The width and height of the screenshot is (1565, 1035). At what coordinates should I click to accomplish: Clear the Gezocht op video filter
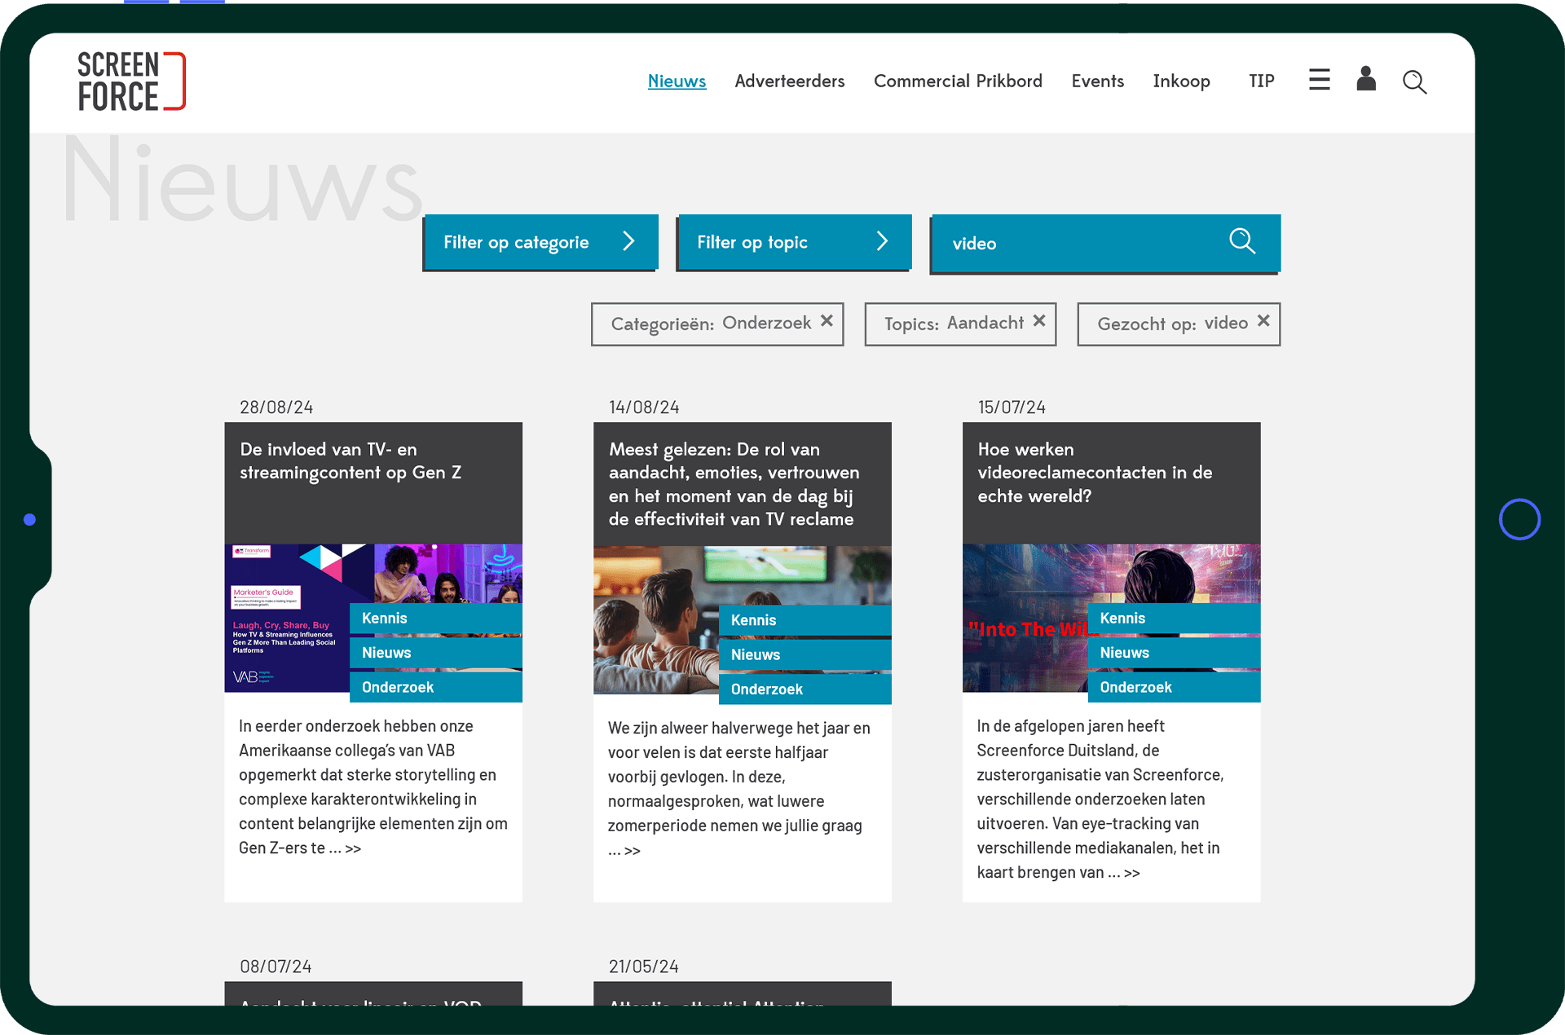coord(1263,321)
